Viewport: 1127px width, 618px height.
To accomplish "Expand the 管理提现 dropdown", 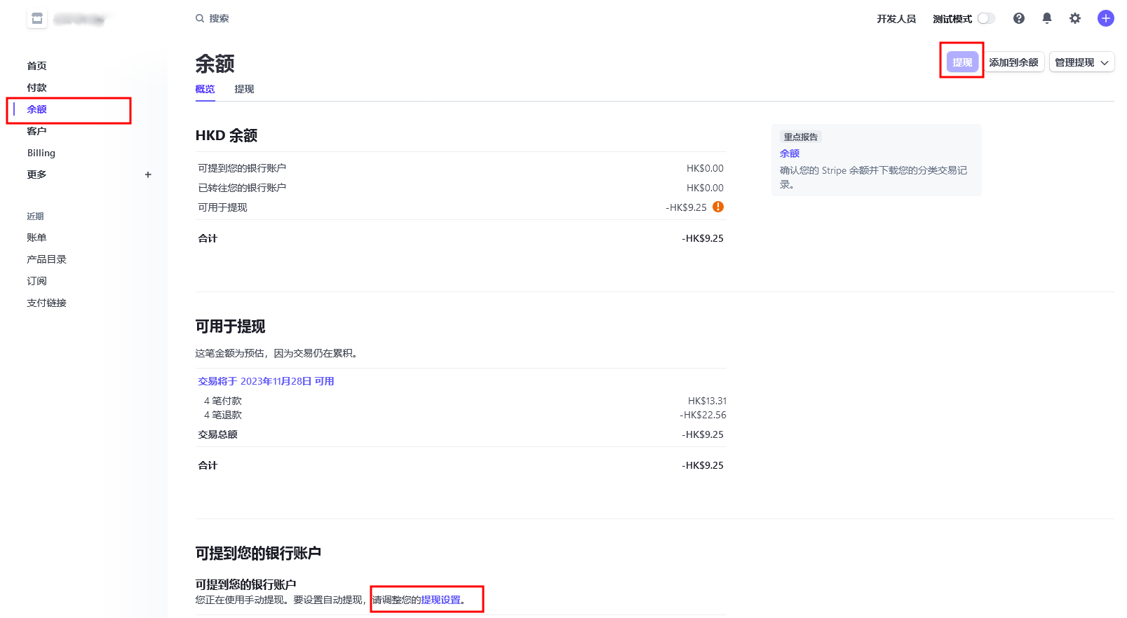I will 1081,62.
